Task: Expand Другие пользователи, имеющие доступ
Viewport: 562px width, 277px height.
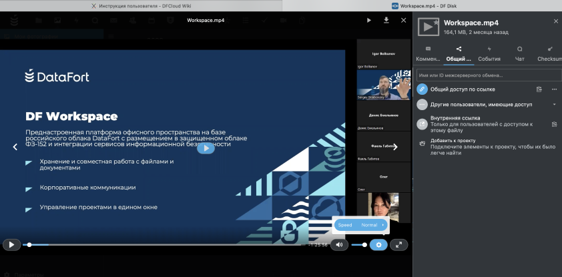Action: coord(555,105)
